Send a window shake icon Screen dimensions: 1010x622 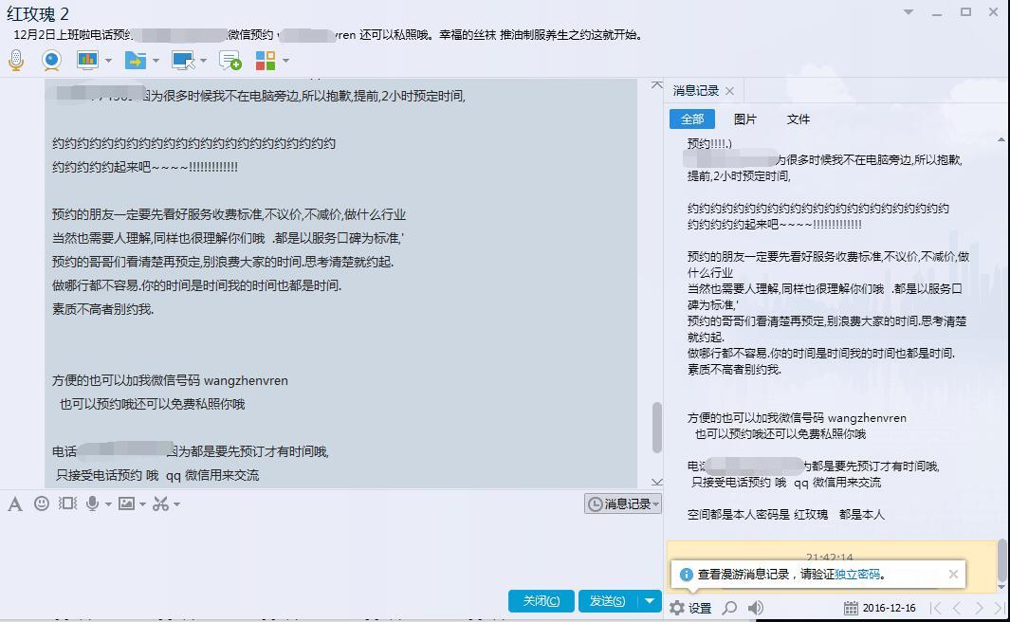[67, 503]
